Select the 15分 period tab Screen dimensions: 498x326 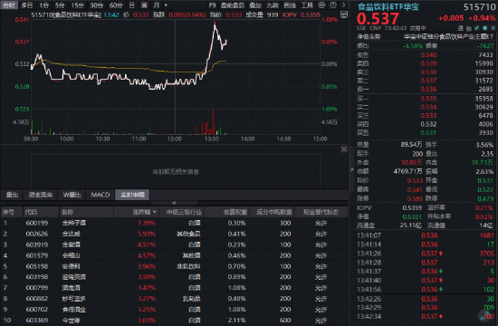tap(77, 5)
